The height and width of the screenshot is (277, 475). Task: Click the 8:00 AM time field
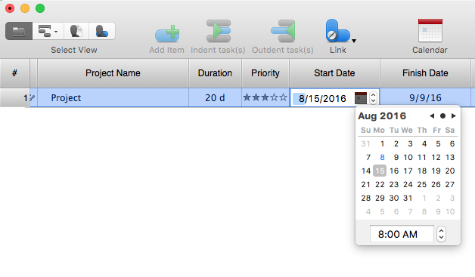(402, 234)
